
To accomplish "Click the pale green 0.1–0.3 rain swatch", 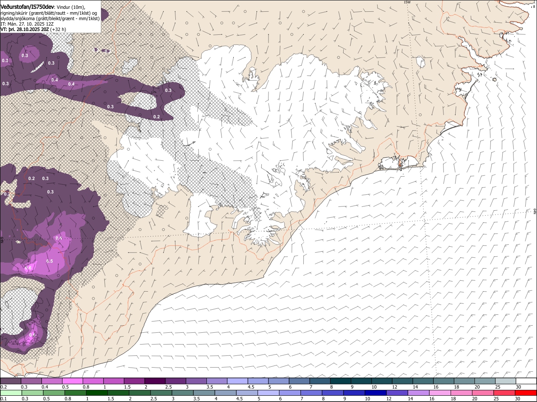I will coord(11,393).
